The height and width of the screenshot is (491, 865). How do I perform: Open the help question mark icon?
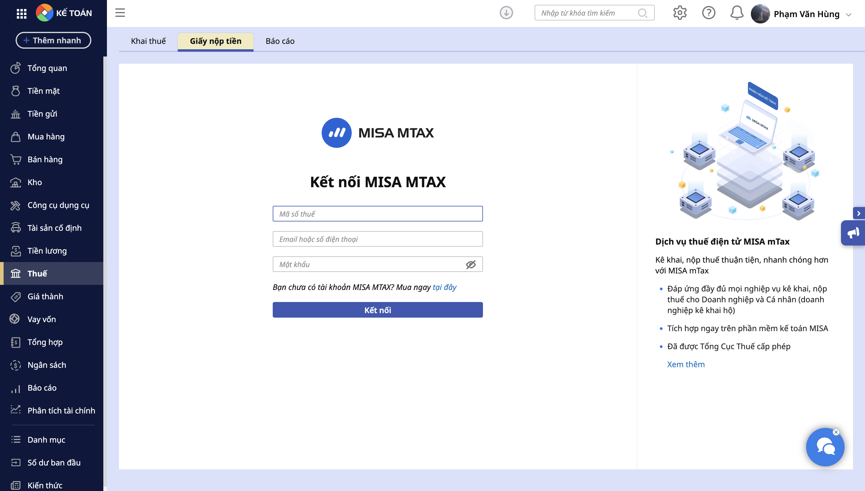click(x=708, y=13)
